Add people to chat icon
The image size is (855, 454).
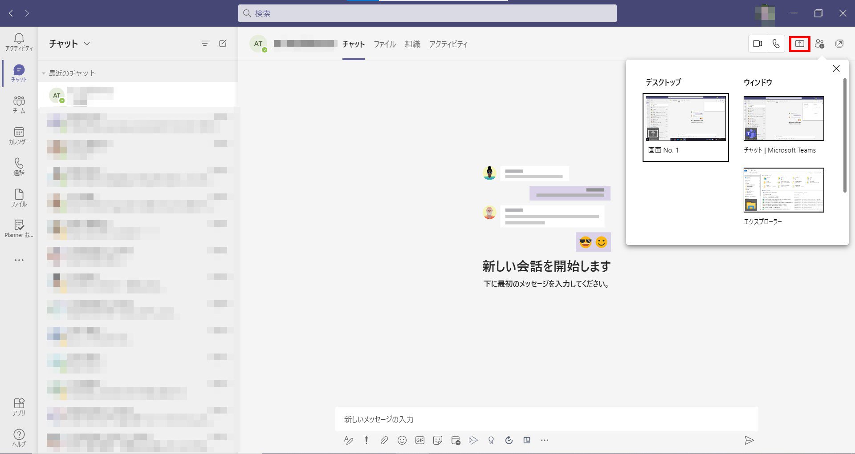pos(819,44)
